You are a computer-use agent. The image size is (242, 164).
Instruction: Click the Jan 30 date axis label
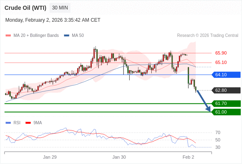pyautogui.click(x=119, y=157)
